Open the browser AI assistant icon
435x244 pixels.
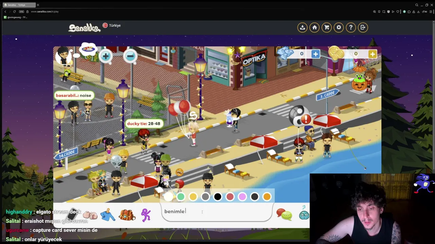coord(425,12)
